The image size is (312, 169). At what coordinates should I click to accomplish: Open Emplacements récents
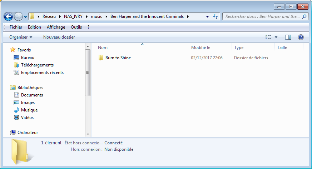(42, 73)
